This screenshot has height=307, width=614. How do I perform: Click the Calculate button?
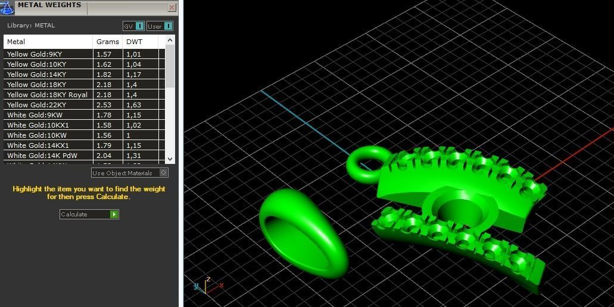(x=89, y=214)
